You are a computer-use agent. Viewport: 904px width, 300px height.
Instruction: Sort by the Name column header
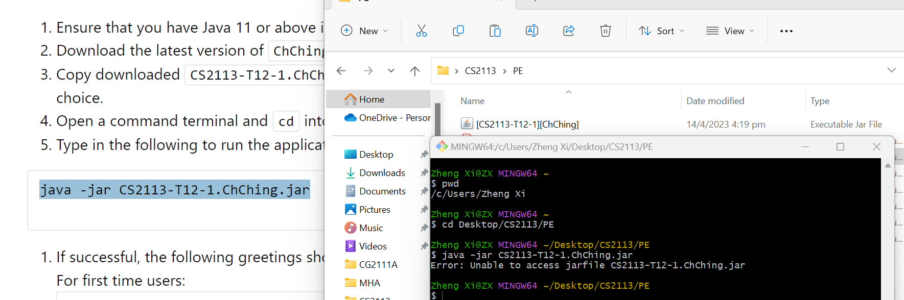pyautogui.click(x=472, y=101)
